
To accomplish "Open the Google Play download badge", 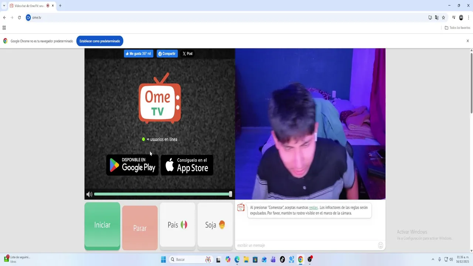I will click(x=132, y=165).
